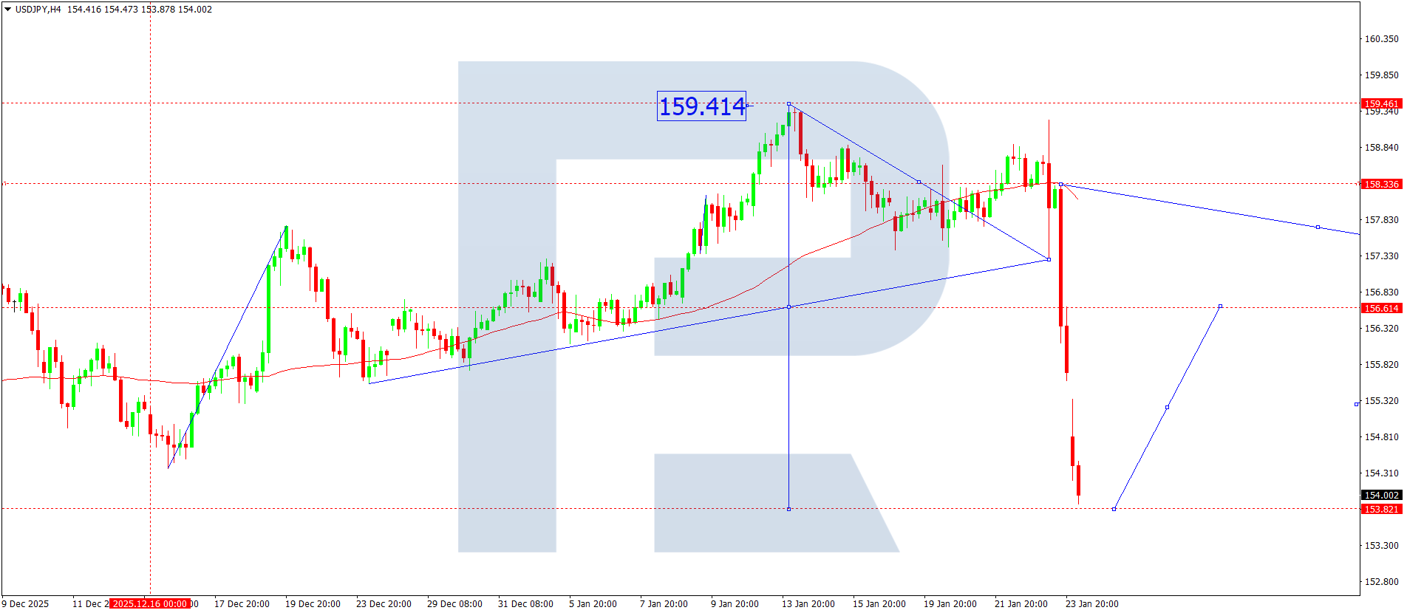This screenshot has width=1407, height=613.
Task: Click the red 2025.12.16 00:00 crosshair date label
Action: (150, 604)
